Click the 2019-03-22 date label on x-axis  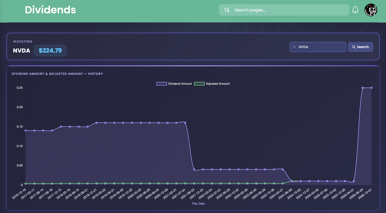(x=99, y=194)
